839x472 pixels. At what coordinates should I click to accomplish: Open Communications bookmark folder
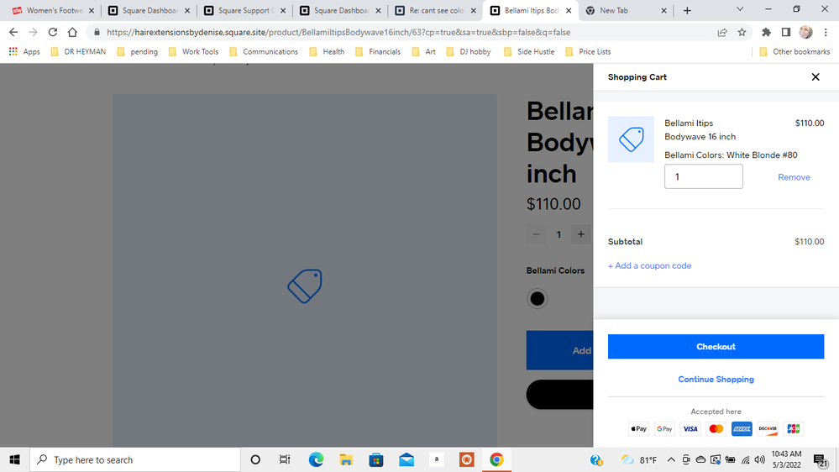click(263, 52)
